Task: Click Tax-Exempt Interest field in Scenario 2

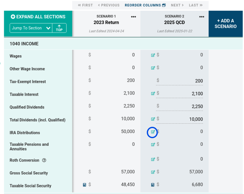Action: coord(179,81)
